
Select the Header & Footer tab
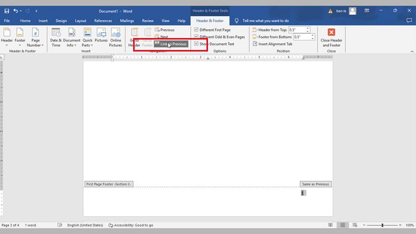point(210,21)
